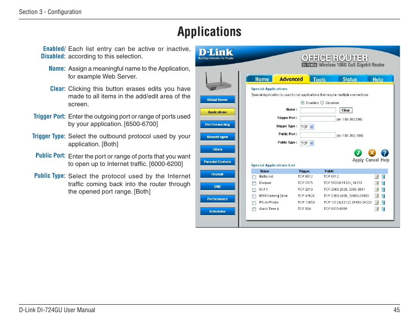Open the Applications sidebar page

pos(217,112)
